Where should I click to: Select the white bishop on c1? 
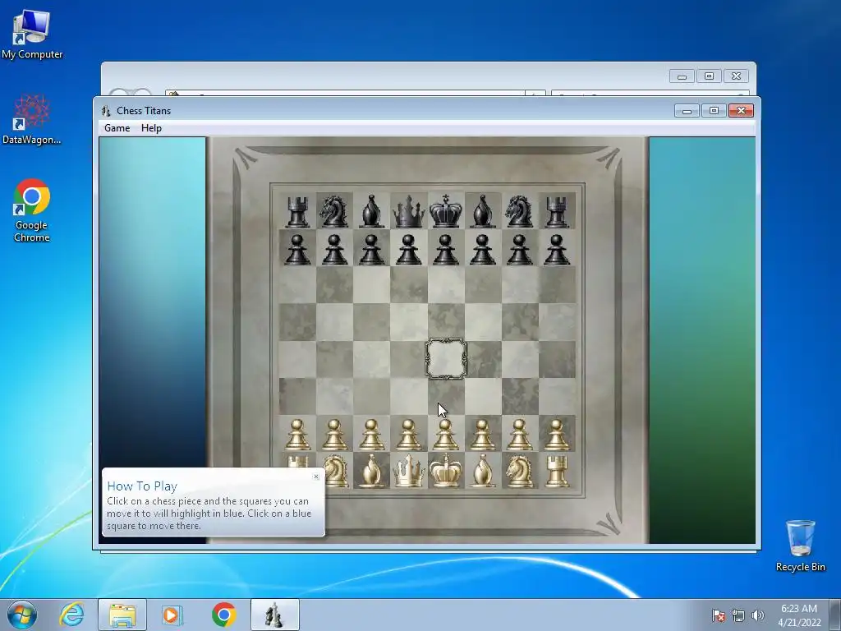pos(372,471)
